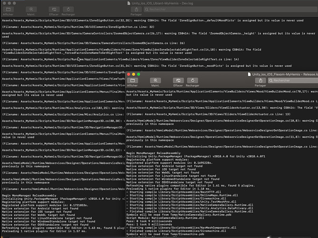Click Maint. icon in Release log window
The image size is (318, 238).
155,80
